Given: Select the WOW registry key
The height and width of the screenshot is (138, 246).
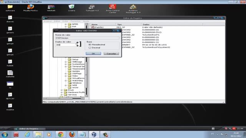Looking at the screenshot, I should pos(75,88).
